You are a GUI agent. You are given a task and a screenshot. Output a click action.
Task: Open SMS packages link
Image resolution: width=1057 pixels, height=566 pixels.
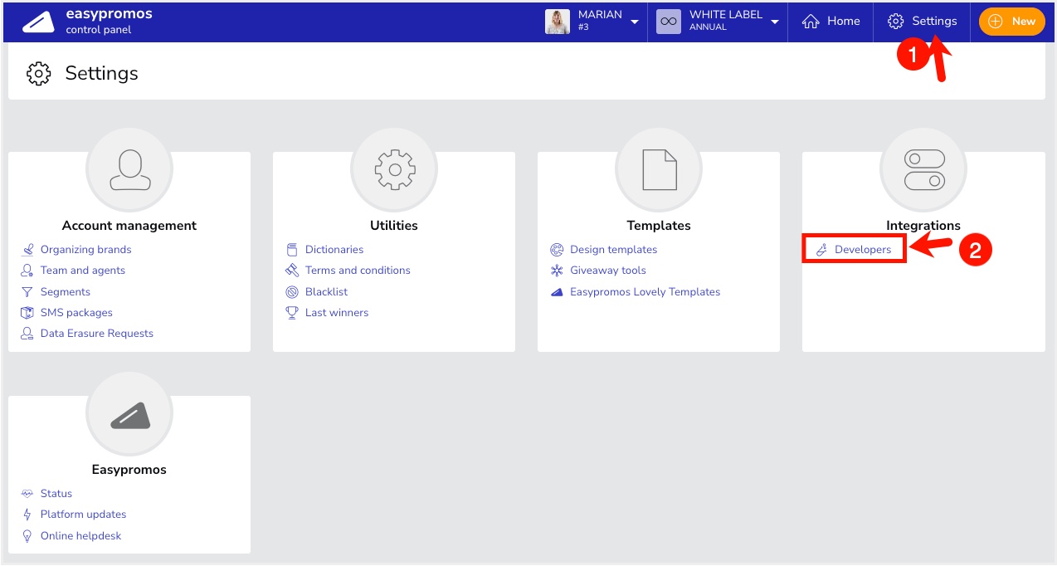76,313
